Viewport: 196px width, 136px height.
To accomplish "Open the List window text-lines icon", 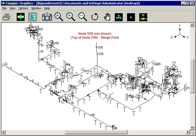I will pyautogui.click(x=33, y=17).
